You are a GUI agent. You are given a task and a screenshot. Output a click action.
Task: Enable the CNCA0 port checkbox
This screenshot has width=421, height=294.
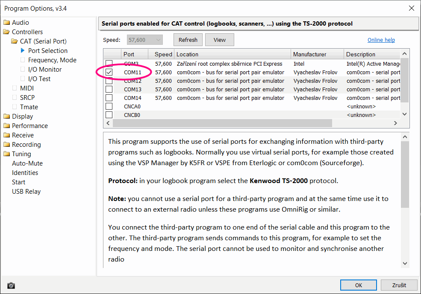pyautogui.click(x=109, y=106)
